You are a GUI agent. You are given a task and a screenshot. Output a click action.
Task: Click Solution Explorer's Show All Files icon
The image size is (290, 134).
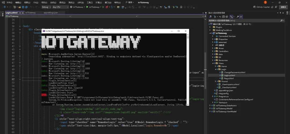click(227, 17)
